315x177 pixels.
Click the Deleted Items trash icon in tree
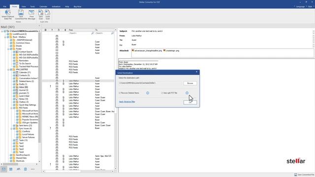tap(17, 81)
